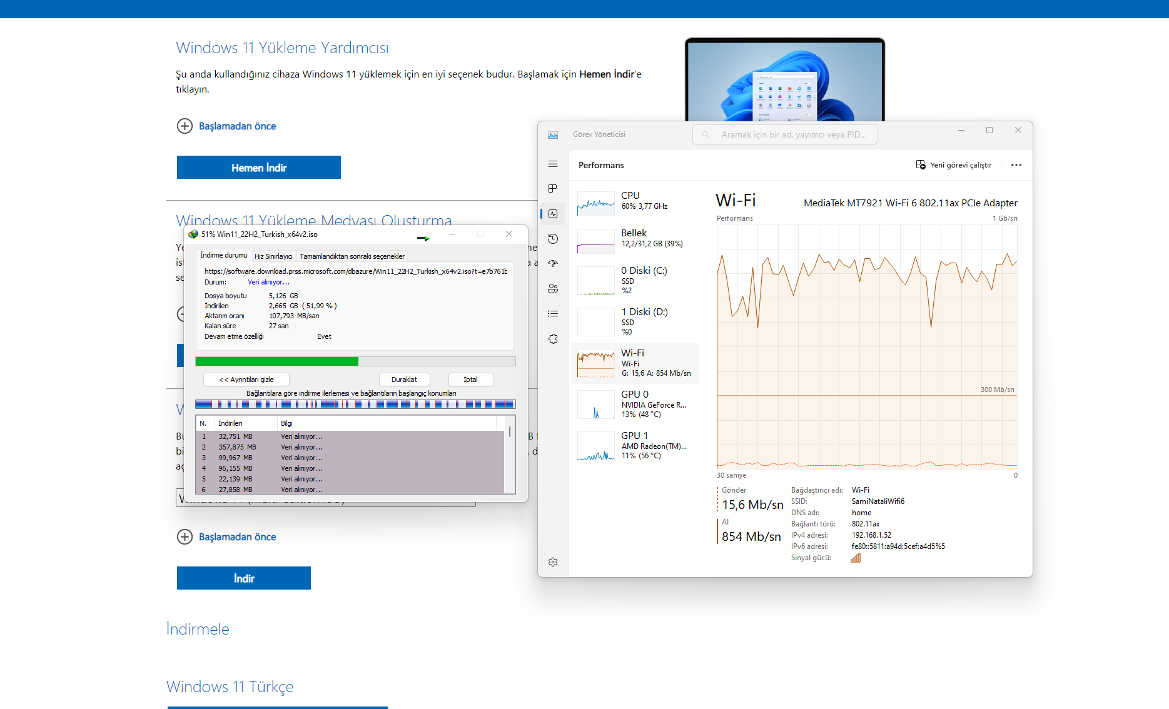Open App history icon in Task Manager sidebar
Viewport: 1169px width, 709px height.
tap(553, 239)
